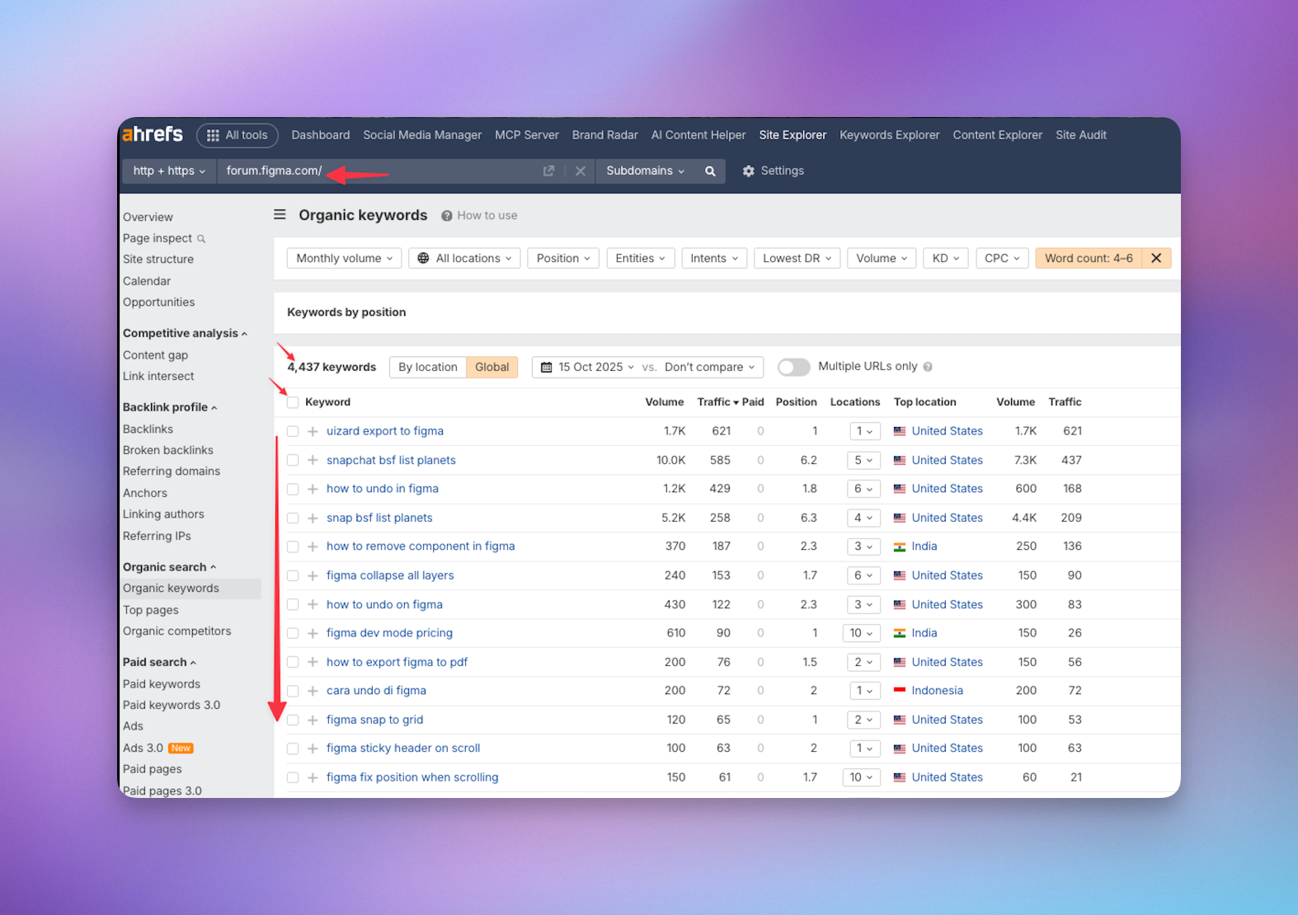This screenshot has height=915, width=1298.
Task: Clear the URL input with X icon
Action: 581,171
